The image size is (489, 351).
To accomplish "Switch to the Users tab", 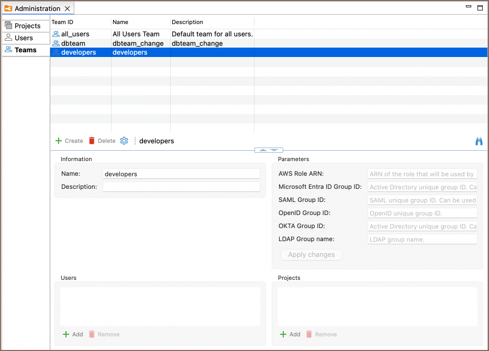I will click(x=24, y=38).
